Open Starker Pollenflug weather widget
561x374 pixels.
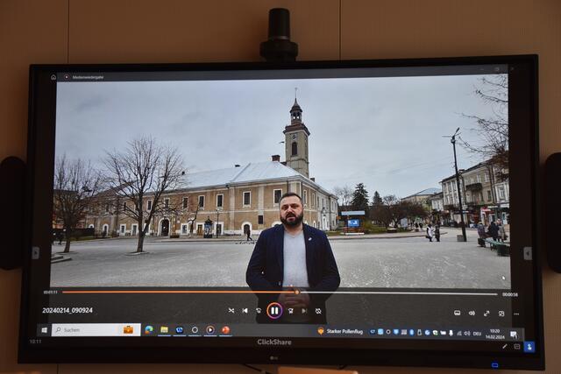tap(340, 331)
